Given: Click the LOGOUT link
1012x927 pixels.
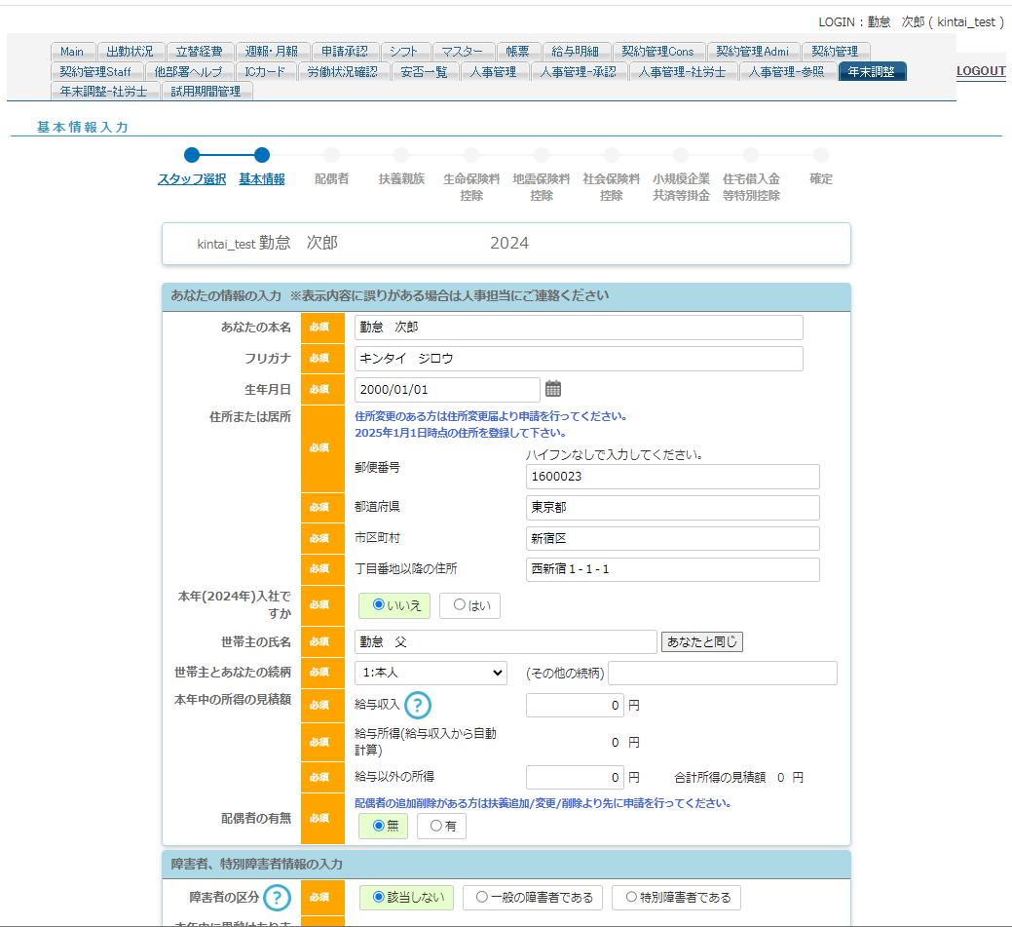Looking at the screenshot, I should tap(980, 71).
